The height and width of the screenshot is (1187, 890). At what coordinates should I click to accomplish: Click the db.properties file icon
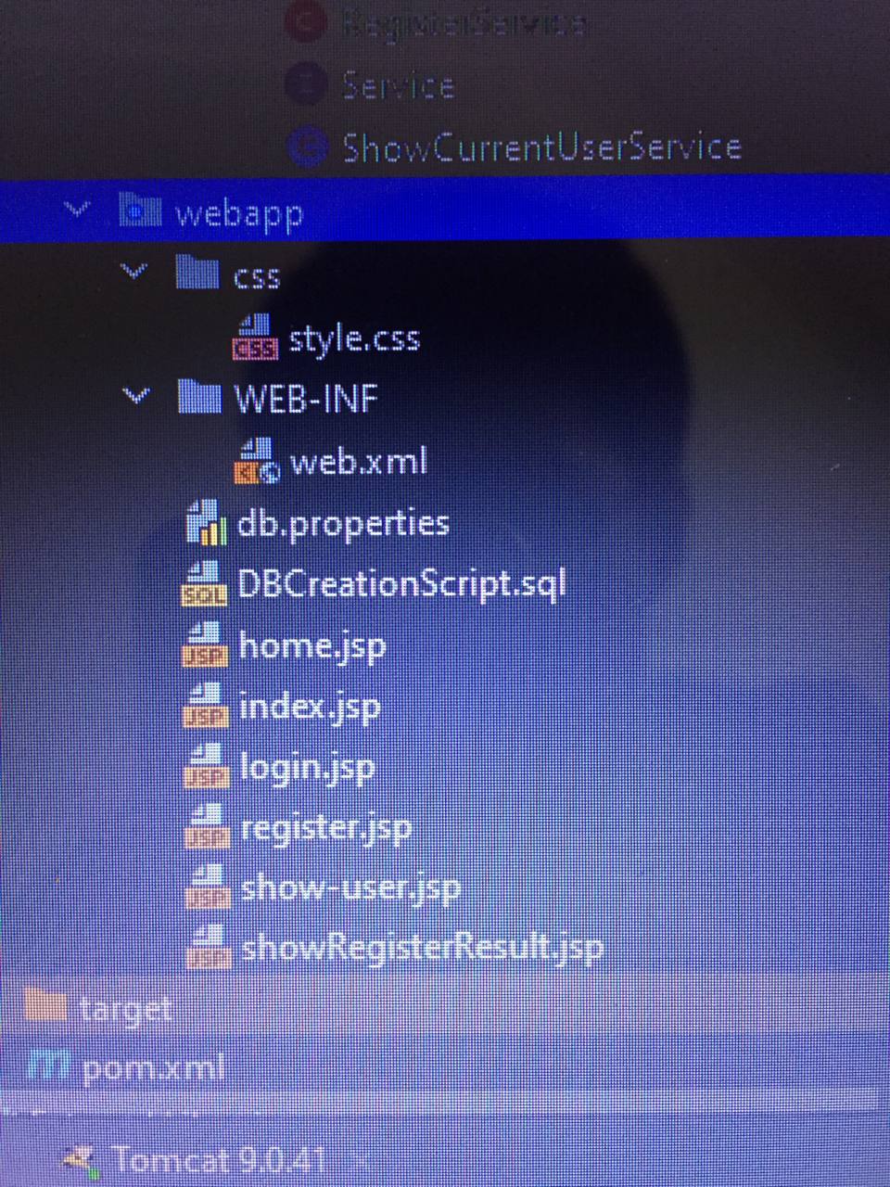tap(206, 522)
